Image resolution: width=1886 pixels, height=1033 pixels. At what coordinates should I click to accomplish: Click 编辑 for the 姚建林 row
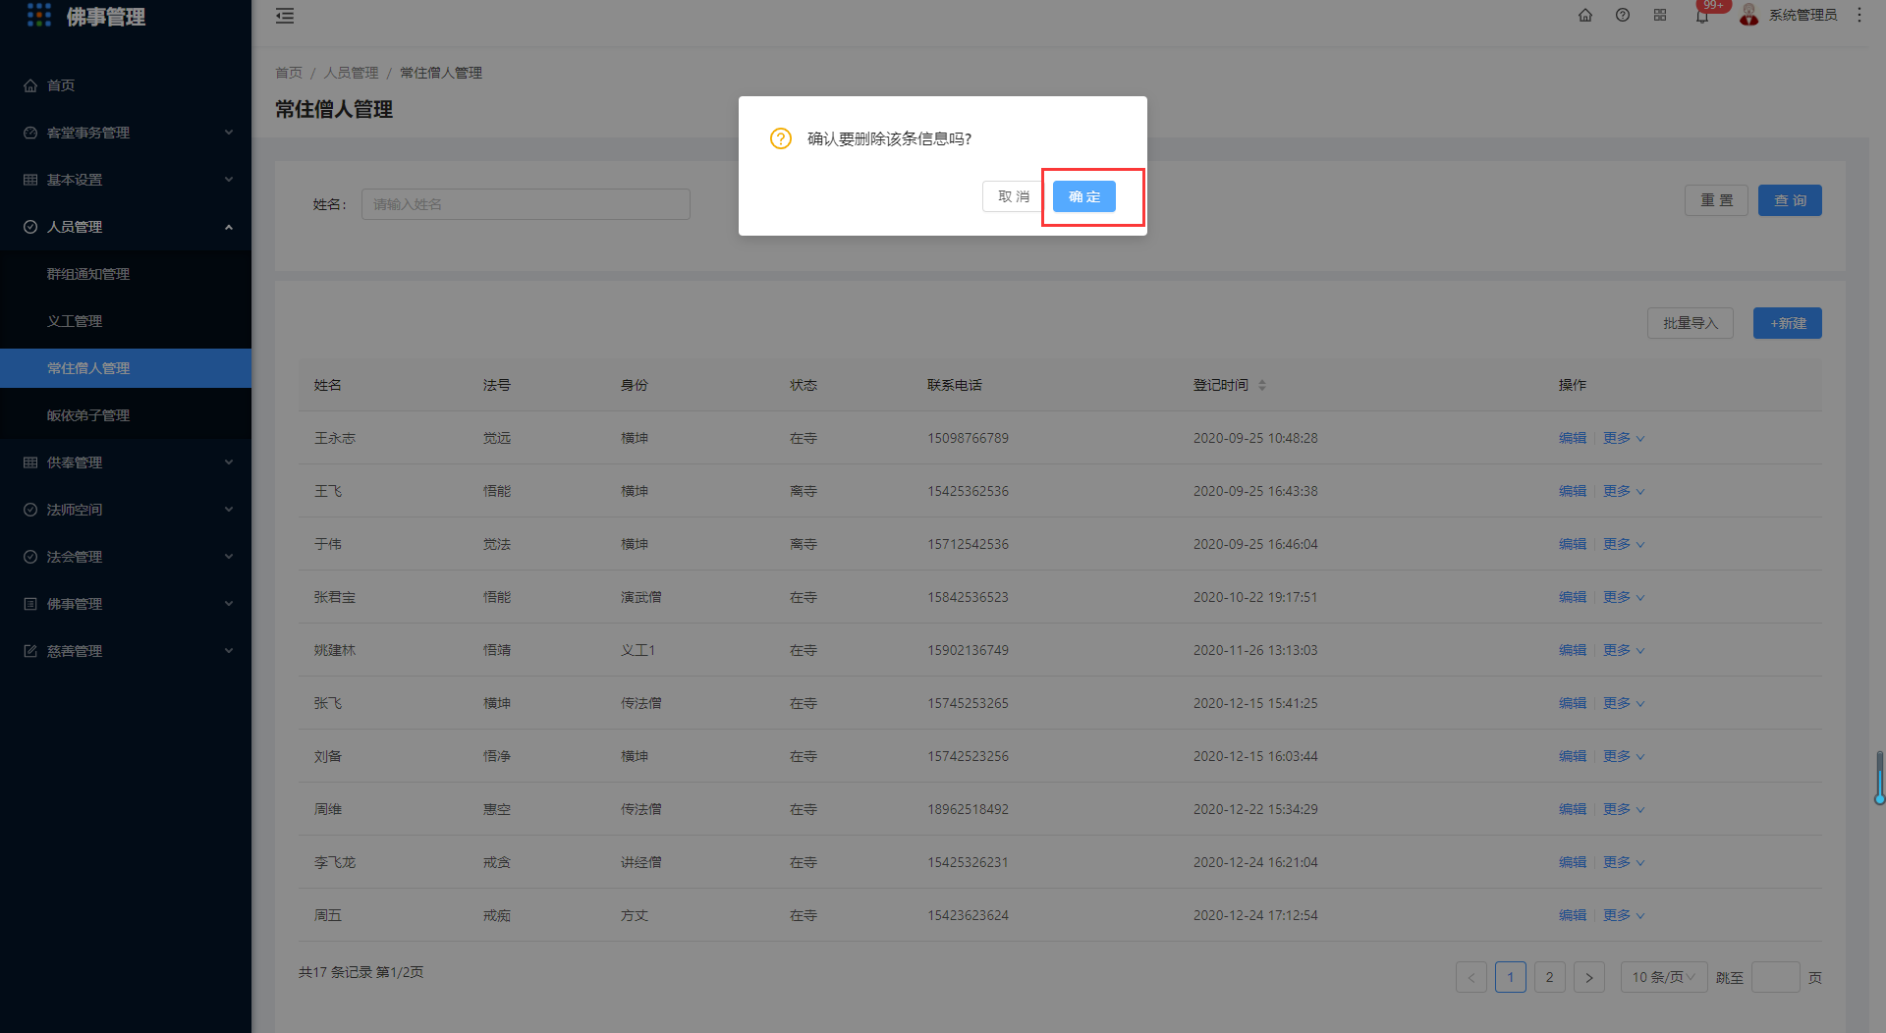(x=1573, y=650)
